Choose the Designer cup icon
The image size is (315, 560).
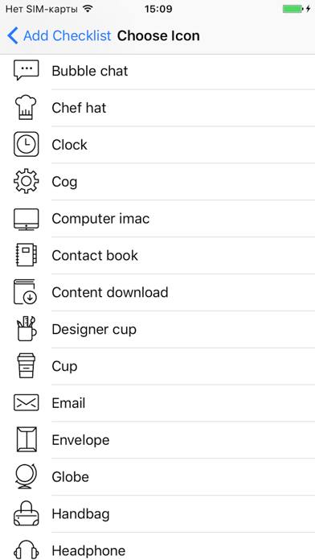point(27,329)
